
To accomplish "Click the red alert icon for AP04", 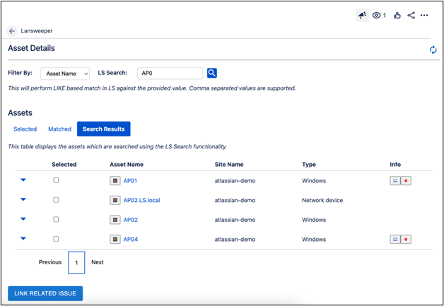I will [406, 240].
